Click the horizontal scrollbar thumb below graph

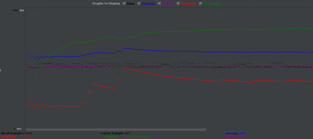pyautogui.click(x=116, y=130)
